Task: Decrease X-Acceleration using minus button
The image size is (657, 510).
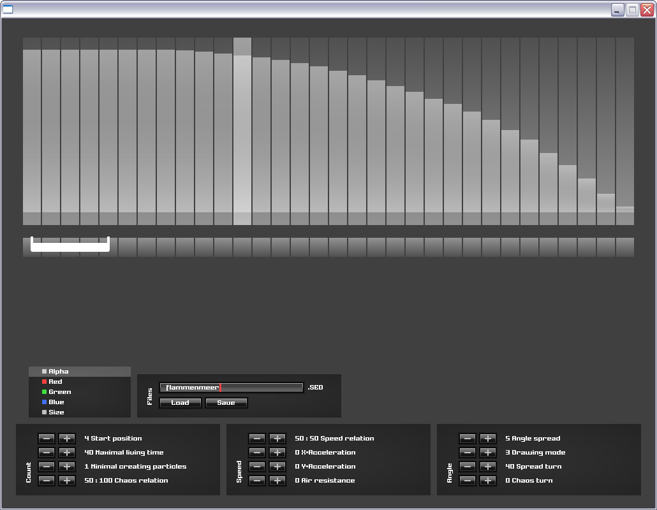Action: (257, 453)
